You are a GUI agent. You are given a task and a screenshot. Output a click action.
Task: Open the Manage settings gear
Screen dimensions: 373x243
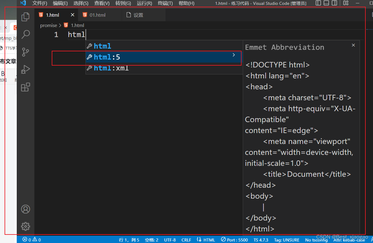pyautogui.click(x=26, y=226)
